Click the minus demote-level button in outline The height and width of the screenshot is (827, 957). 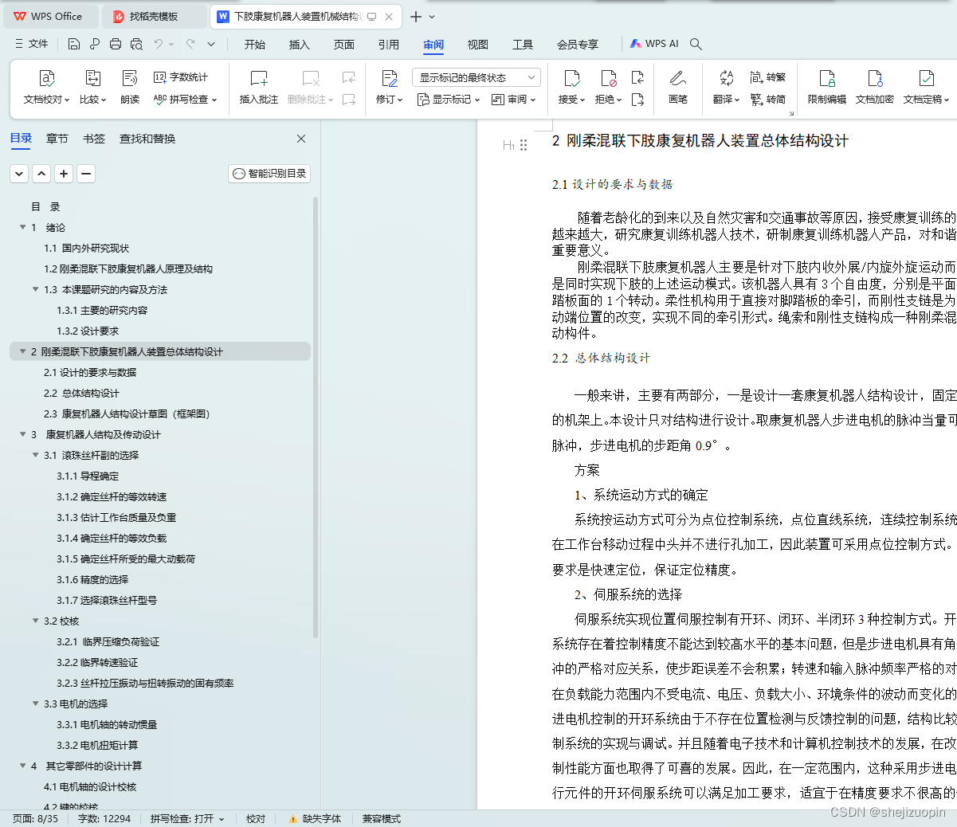click(x=86, y=173)
